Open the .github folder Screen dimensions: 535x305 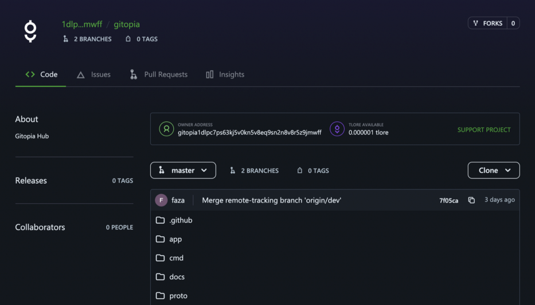174,220
